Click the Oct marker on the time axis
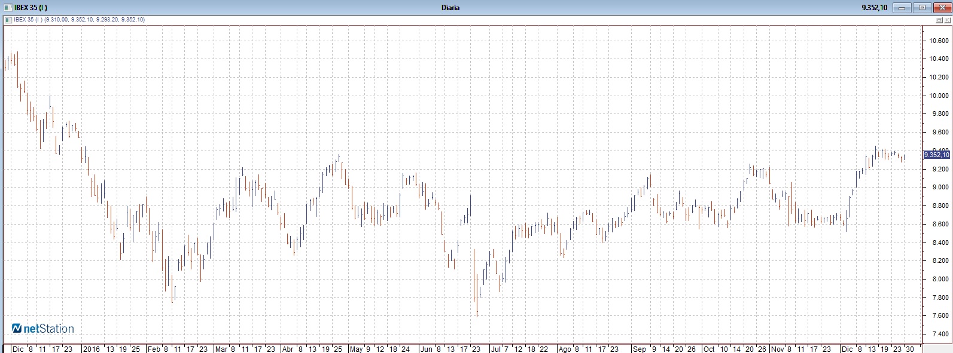 [x=708, y=349]
